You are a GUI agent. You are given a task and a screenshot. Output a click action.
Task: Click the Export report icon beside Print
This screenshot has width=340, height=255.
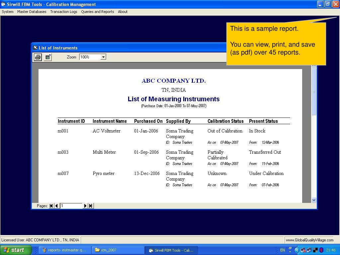[x=48, y=57]
